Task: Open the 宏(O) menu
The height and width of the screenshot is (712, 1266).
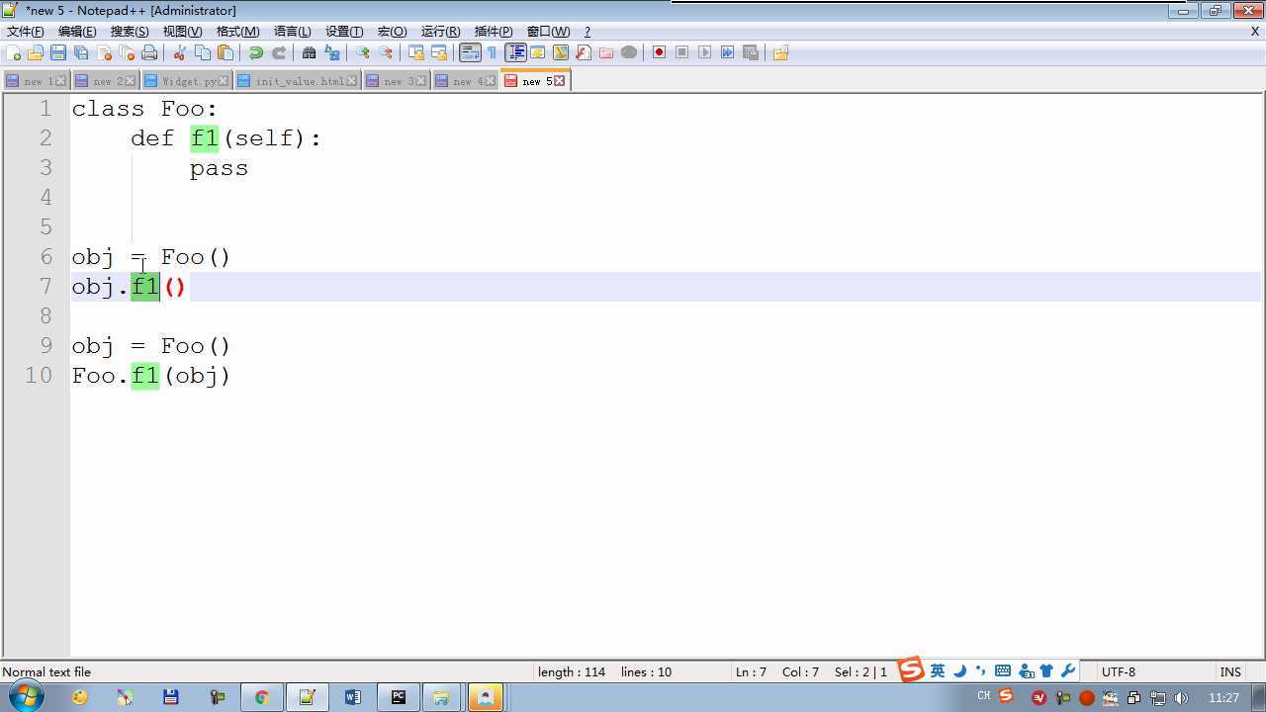Action: point(392,32)
